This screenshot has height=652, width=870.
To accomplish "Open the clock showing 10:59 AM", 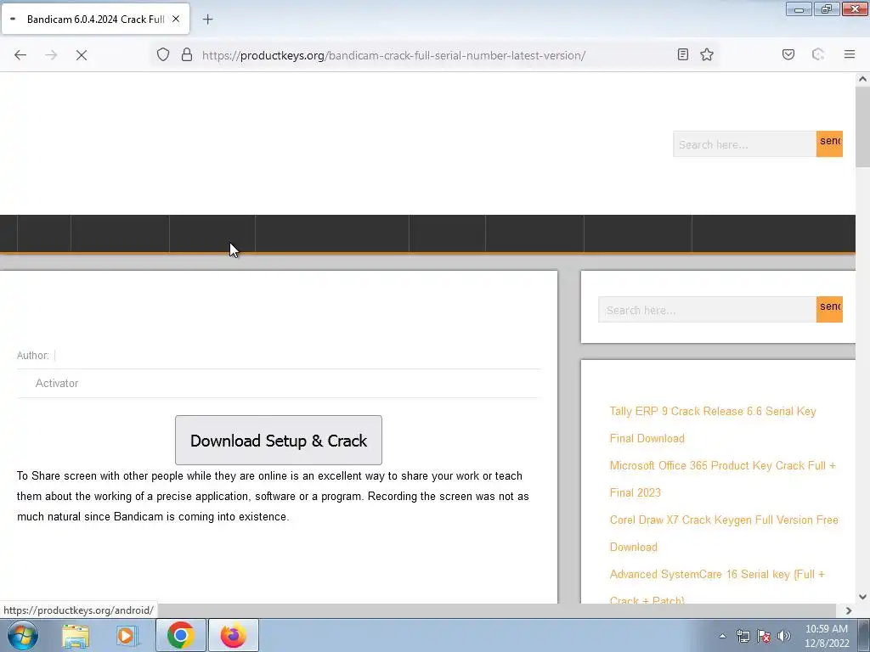I will 827,636.
